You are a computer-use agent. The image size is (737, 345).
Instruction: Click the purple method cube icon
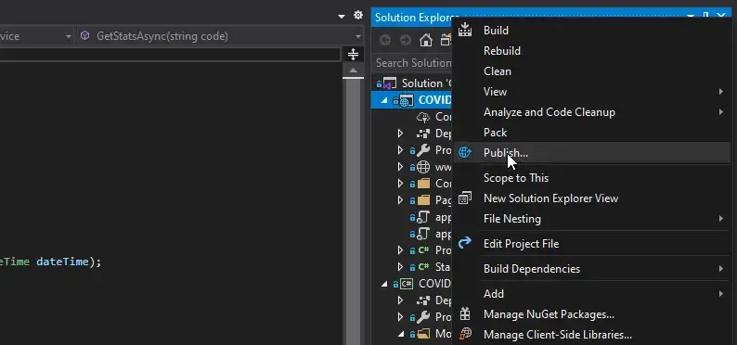[84, 35]
